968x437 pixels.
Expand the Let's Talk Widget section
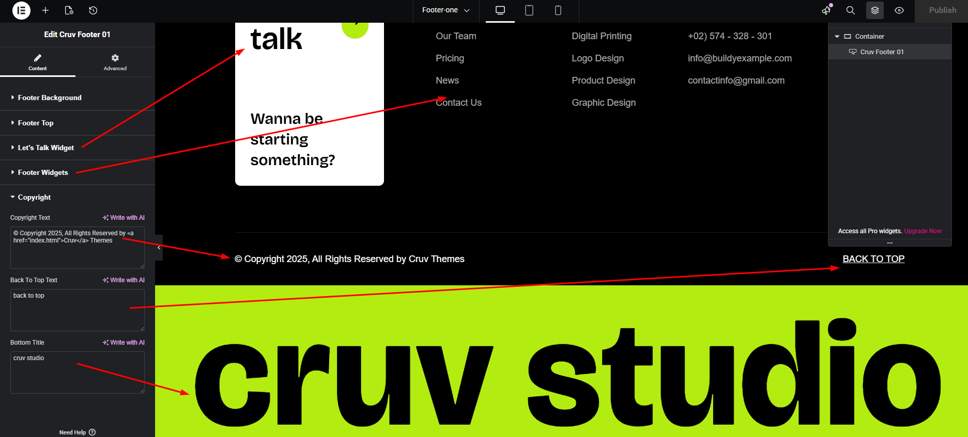(45, 148)
